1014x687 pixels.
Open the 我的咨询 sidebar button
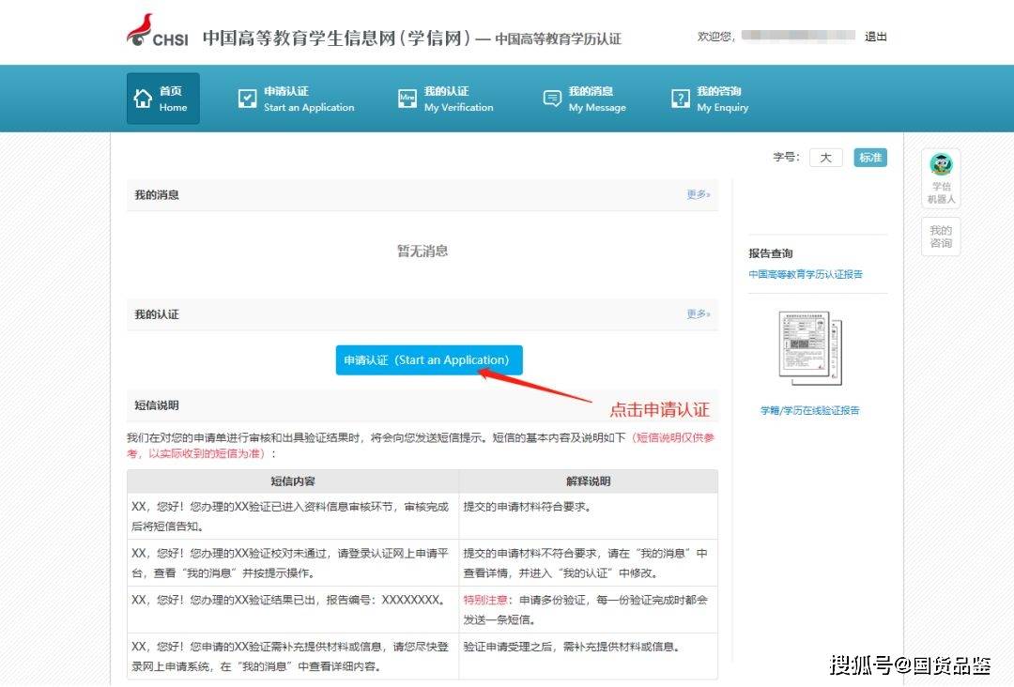click(940, 237)
